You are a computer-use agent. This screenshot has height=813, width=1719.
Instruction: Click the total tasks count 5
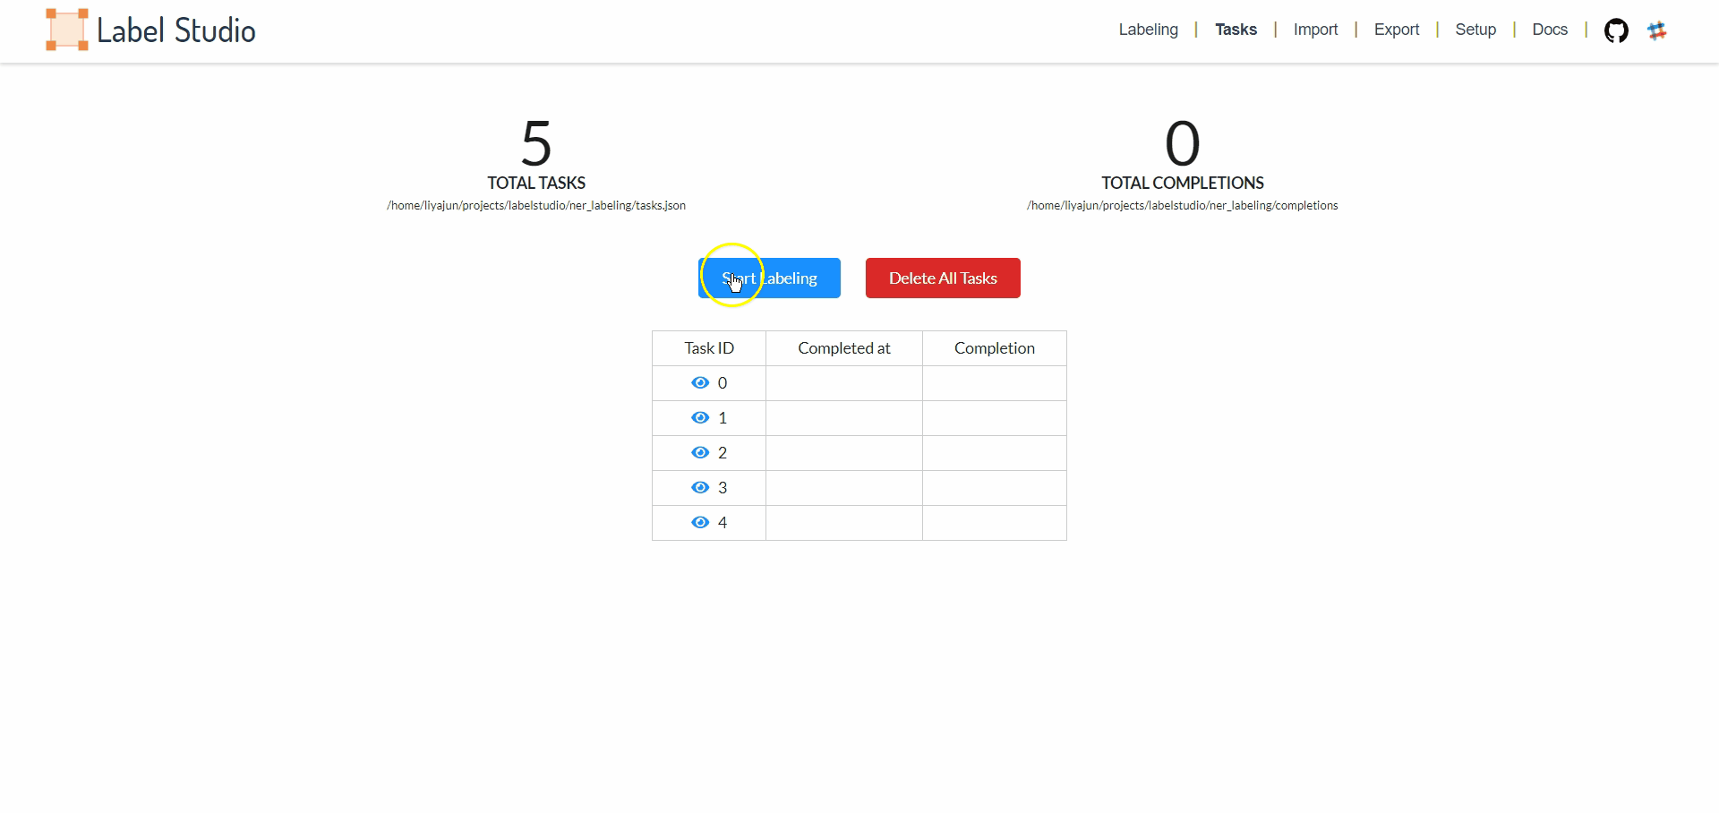(536, 143)
